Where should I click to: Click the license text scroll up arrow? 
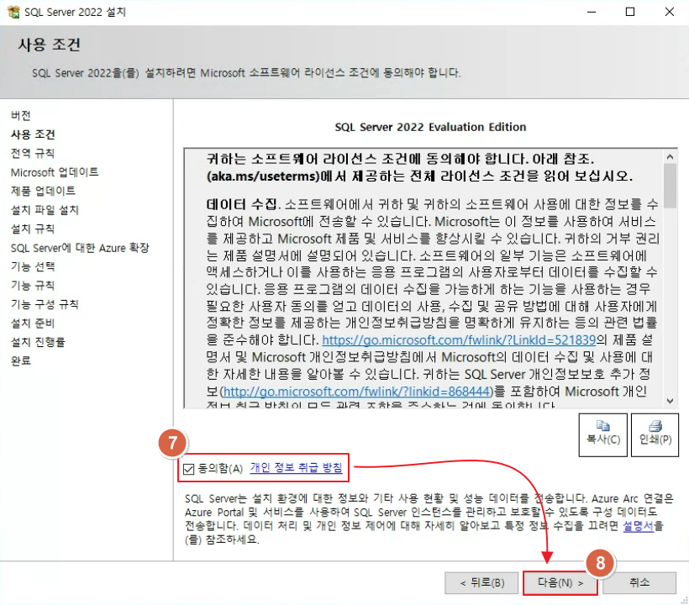point(671,157)
